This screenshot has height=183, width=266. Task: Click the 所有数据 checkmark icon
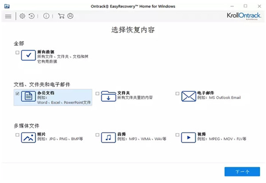(x=28, y=55)
